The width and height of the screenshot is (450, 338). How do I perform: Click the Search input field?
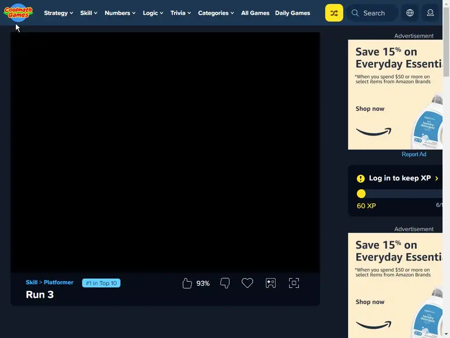click(372, 13)
